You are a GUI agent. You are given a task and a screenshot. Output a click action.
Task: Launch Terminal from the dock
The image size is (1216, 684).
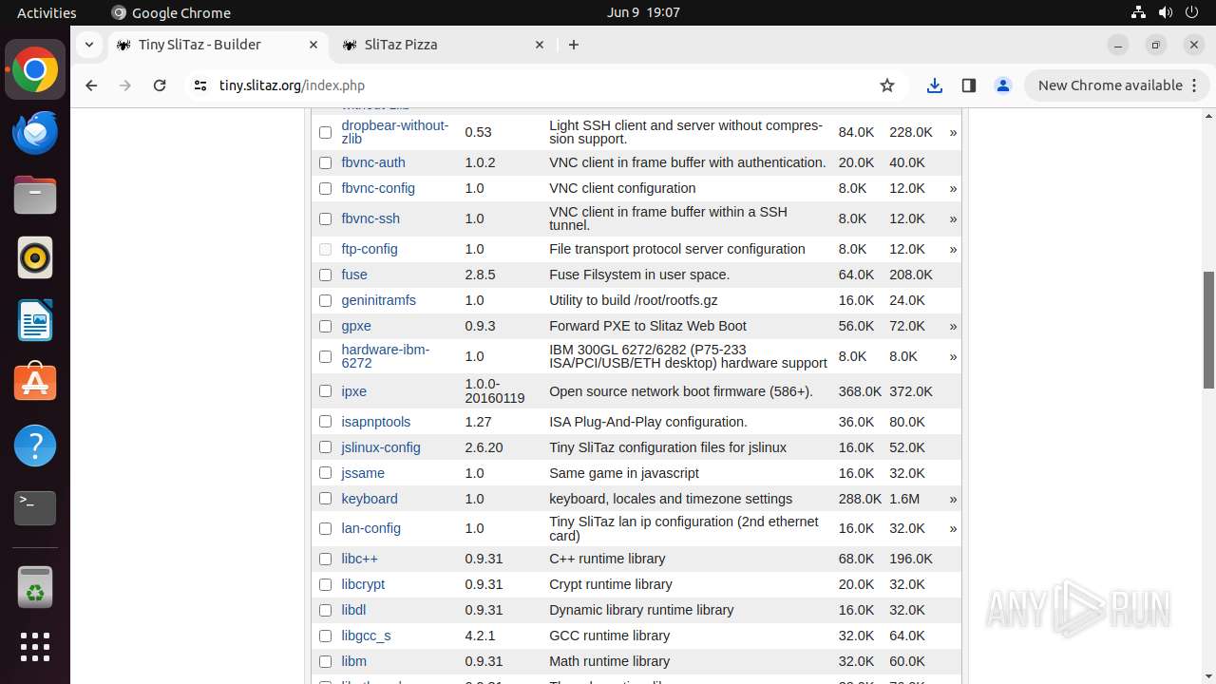coord(35,508)
